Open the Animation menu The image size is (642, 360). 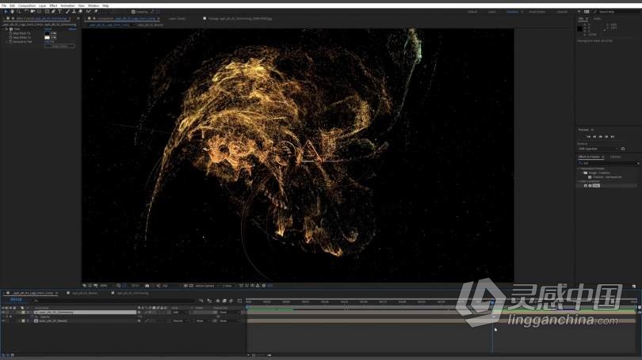point(68,6)
